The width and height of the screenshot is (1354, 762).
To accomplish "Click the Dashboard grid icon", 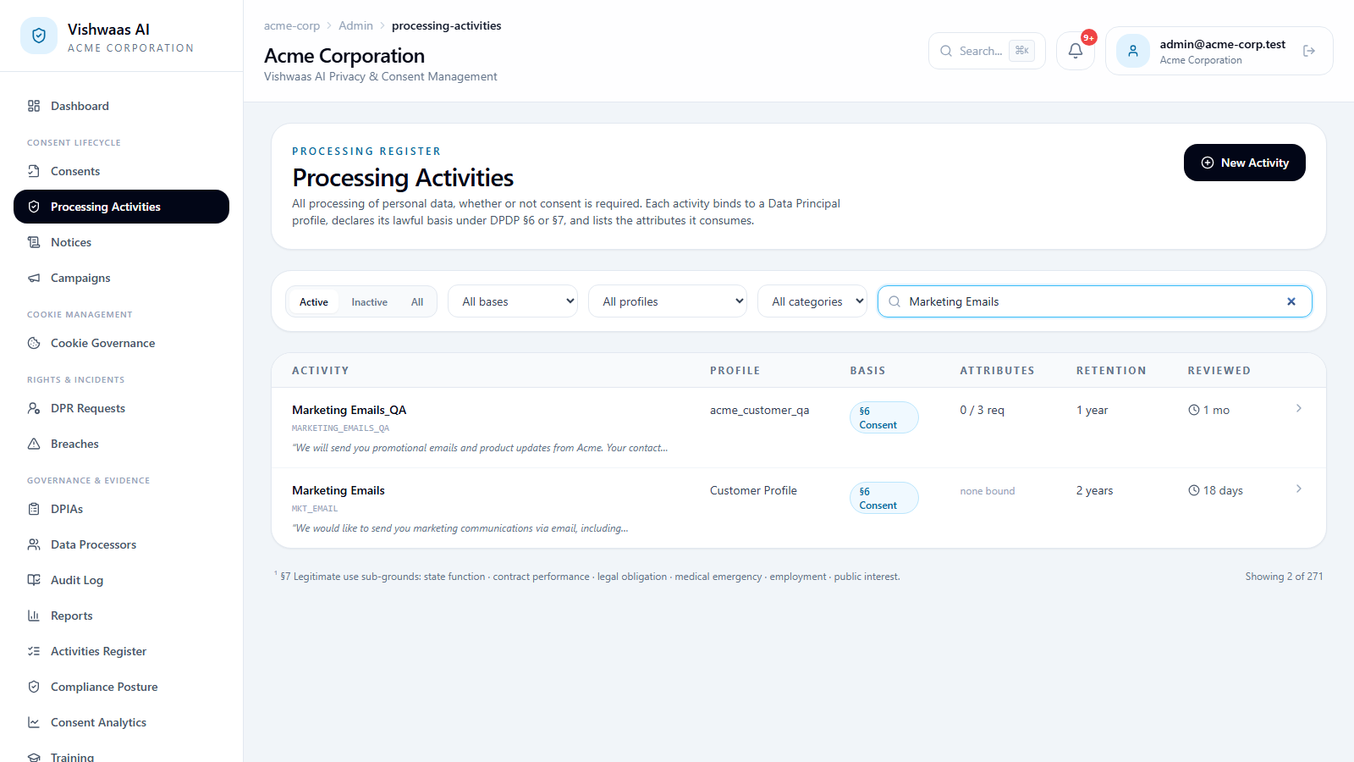I will click(x=34, y=106).
